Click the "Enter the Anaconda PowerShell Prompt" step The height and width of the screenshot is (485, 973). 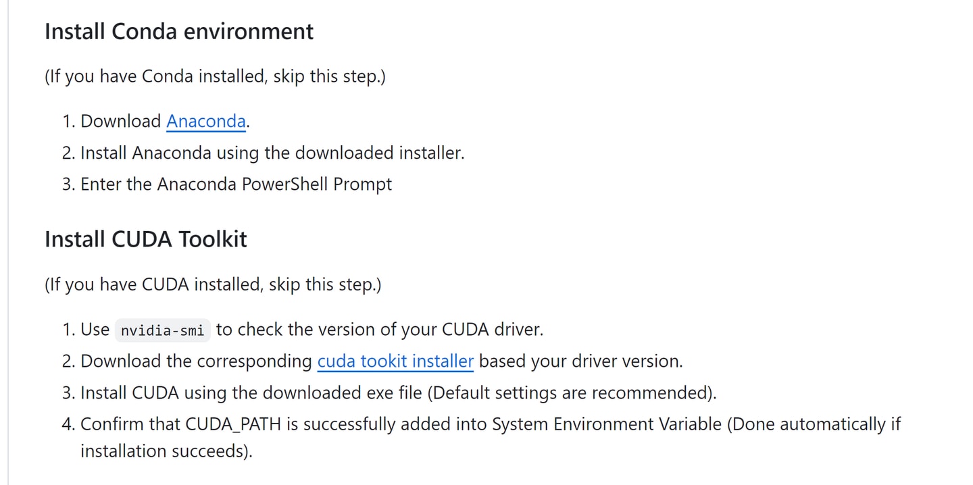click(x=236, y=184)
